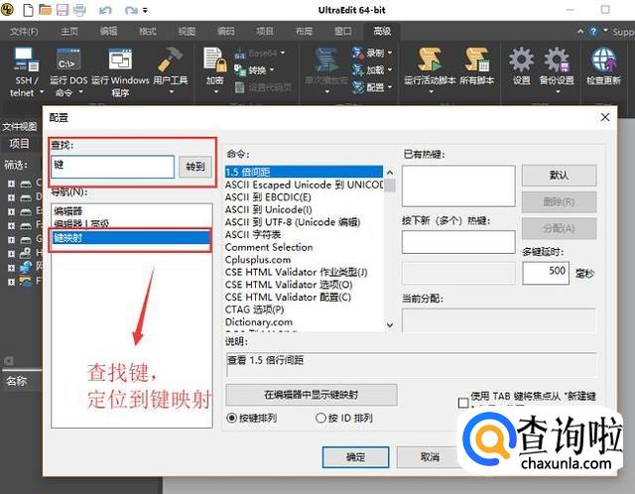The height and width of the screenshot is (494, 635).
Task: Click the 删除(R) button
Action: [559, 201]
